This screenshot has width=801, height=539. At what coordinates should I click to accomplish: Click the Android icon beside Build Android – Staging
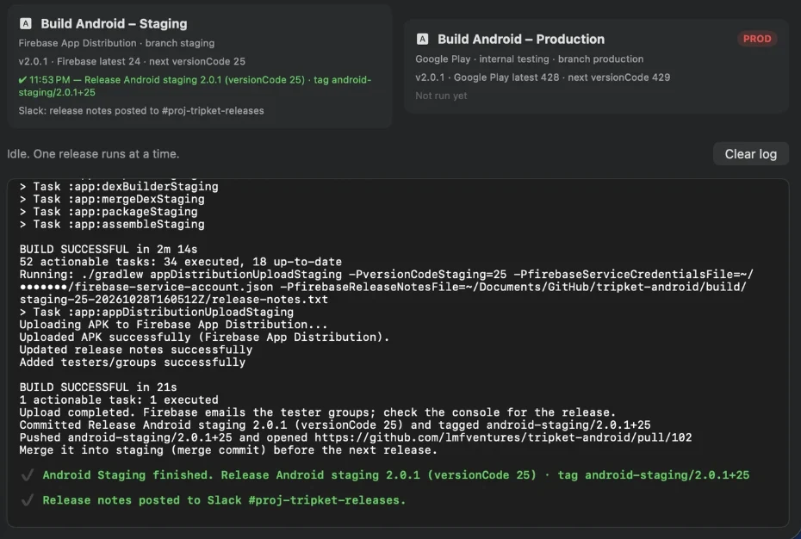point(26,23)
